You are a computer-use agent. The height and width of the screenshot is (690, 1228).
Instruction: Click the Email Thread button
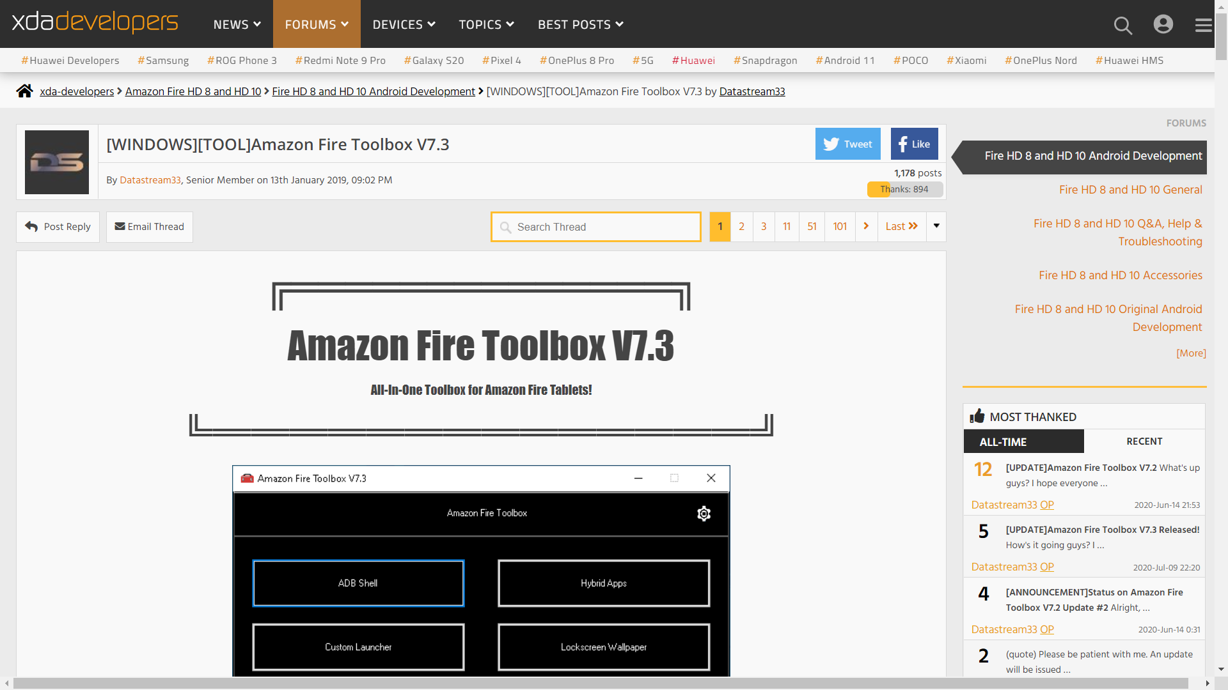[149, 227]
